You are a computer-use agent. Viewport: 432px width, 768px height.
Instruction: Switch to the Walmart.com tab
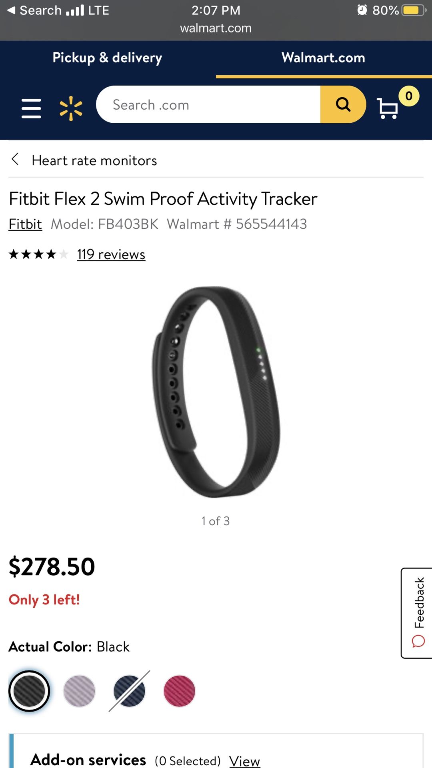point(324,58)
